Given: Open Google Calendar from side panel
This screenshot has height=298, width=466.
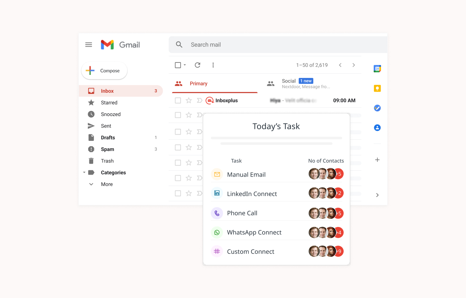Looking at the screenshot, I should [377, 69].
